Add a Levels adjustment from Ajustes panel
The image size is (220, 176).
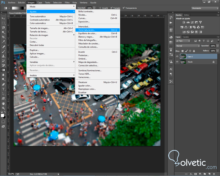188,22
